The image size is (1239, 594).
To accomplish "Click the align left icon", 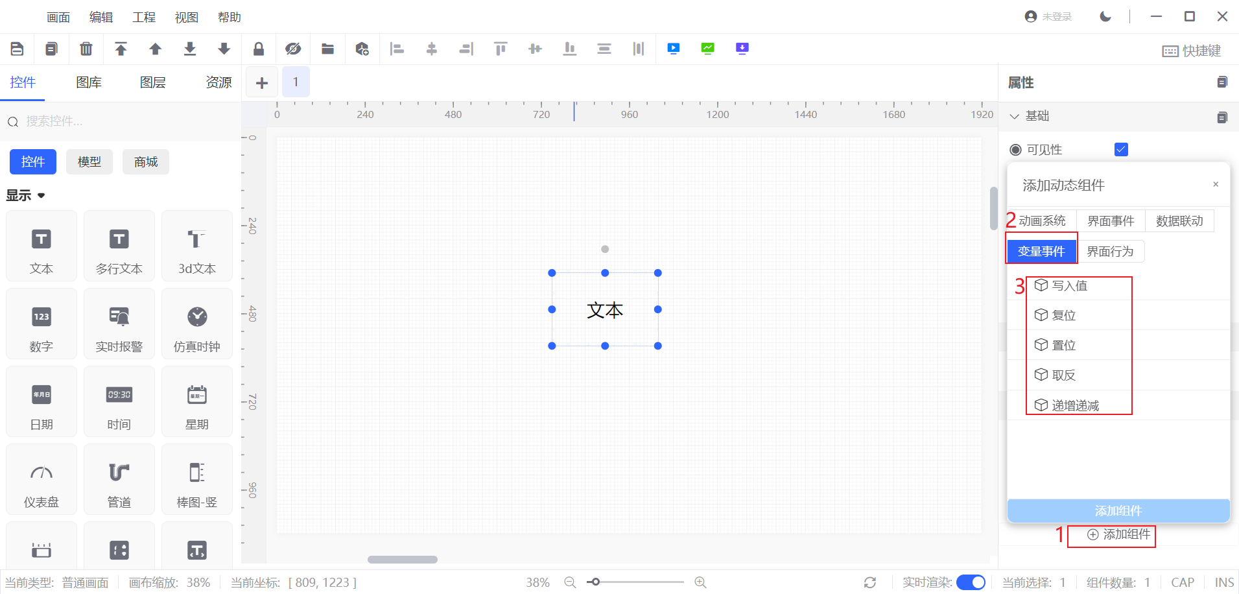I will (x=397, y=49).
